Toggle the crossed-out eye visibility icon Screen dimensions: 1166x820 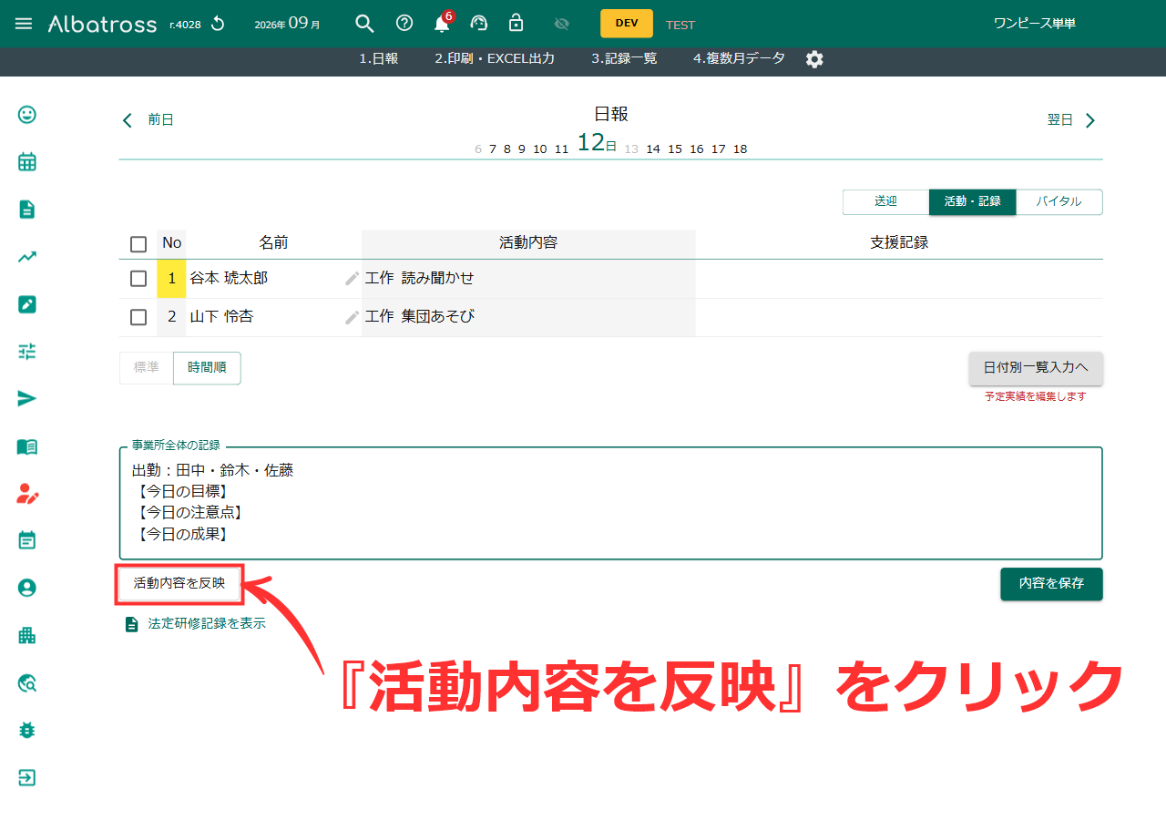[561, 24]
